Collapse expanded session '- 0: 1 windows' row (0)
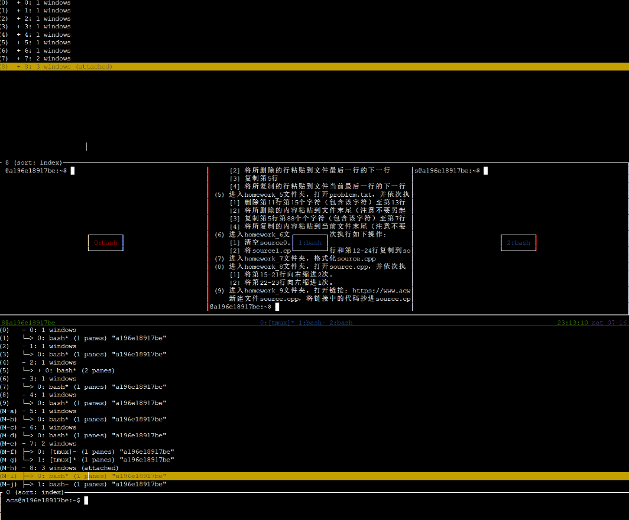The image size is (629, 520). [x=24, y=330]
